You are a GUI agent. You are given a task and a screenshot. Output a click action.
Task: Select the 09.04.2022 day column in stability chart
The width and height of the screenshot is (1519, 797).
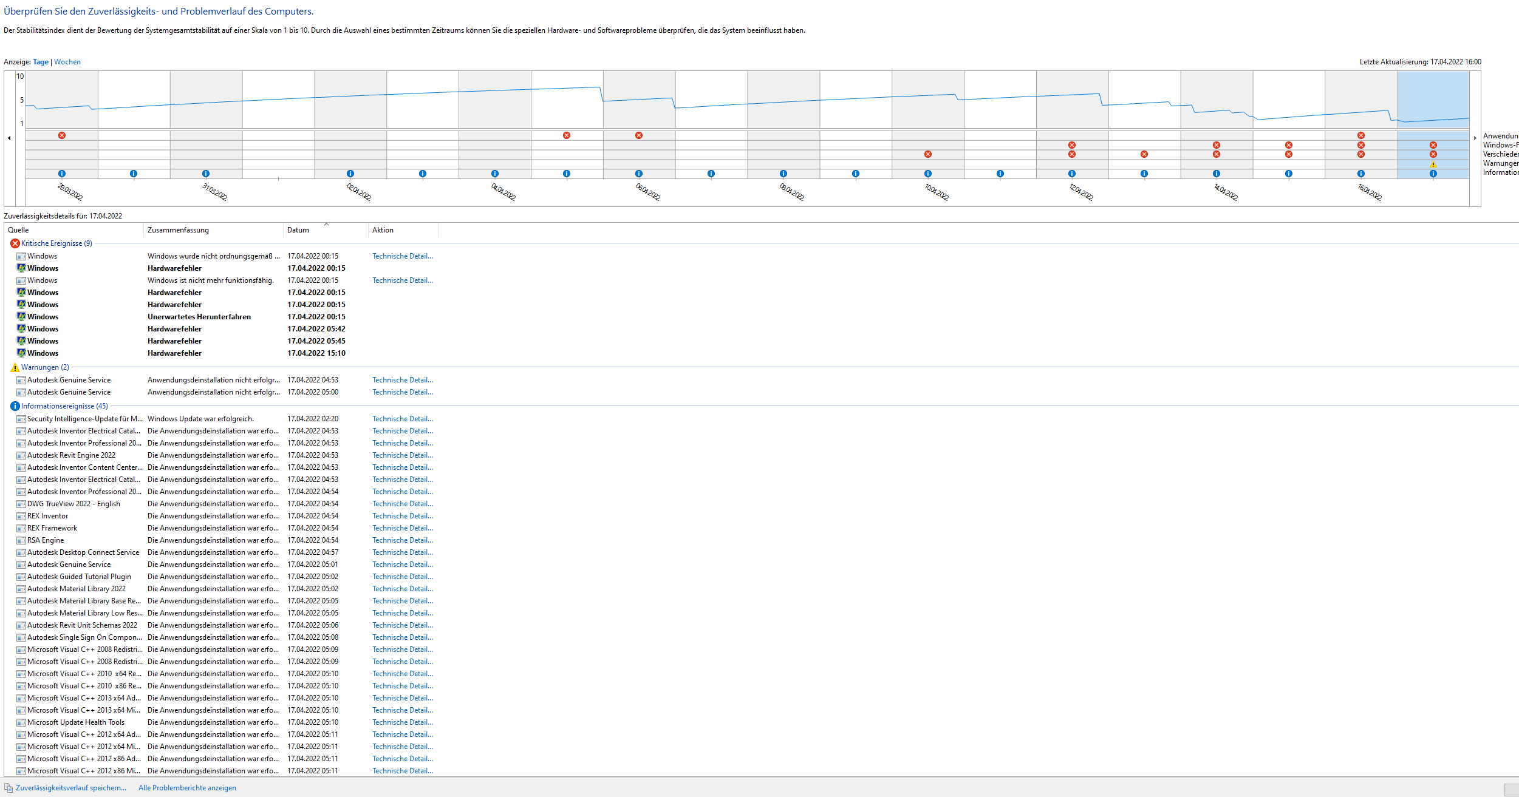856,124
